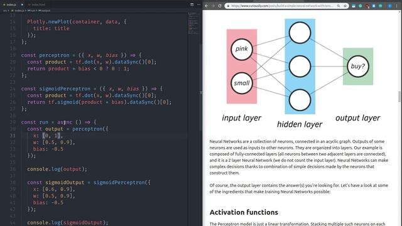Image resolution: width=402 pixels, height=226 pixels.
Task: Click the 'input layer' diagram label
Action: click(241, 118)
